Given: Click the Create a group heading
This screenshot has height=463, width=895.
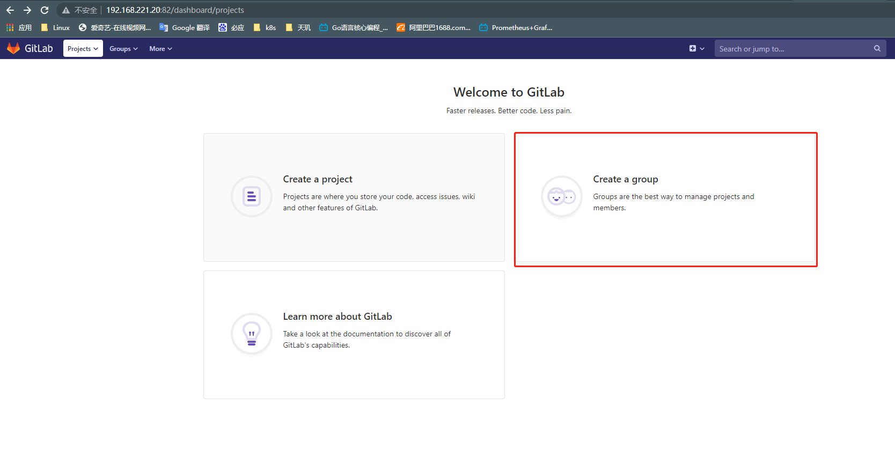Looking at the screenshot, I should [626, 179].
